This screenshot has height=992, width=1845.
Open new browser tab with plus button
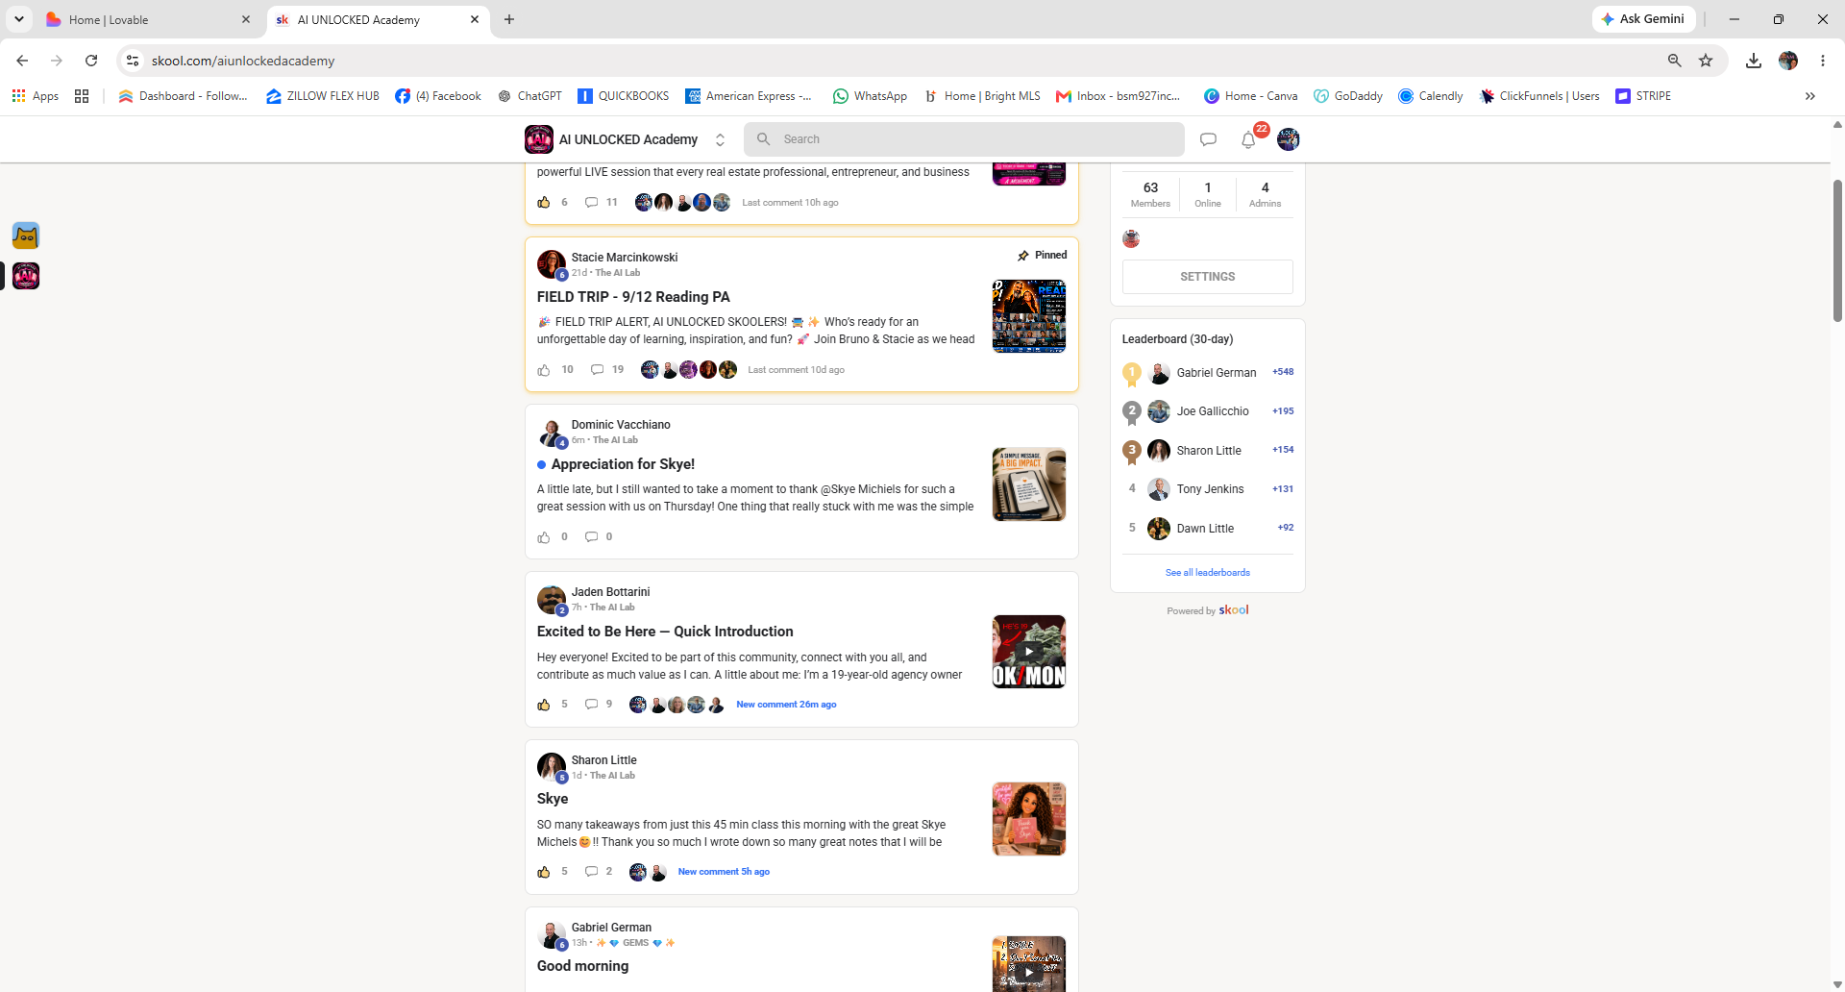point(509,19)
